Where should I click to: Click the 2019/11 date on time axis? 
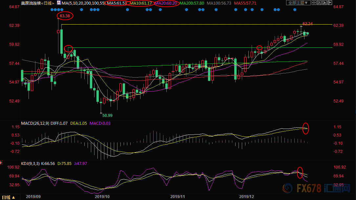pos(178,197)
